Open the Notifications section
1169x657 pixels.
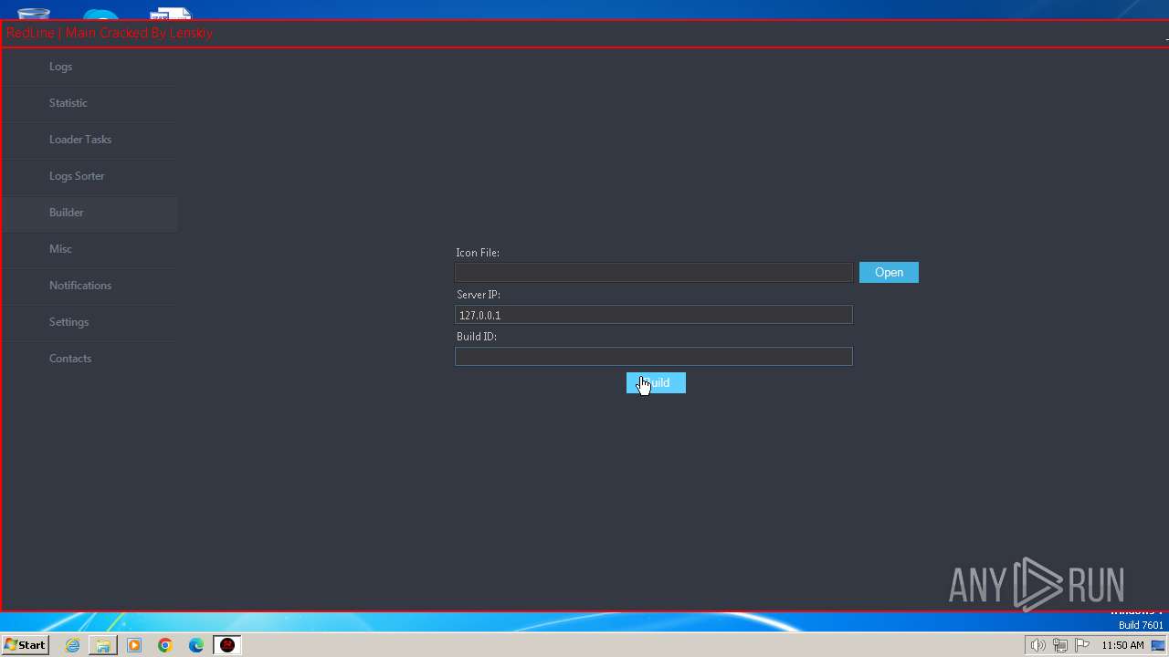(x=89, y=286)
